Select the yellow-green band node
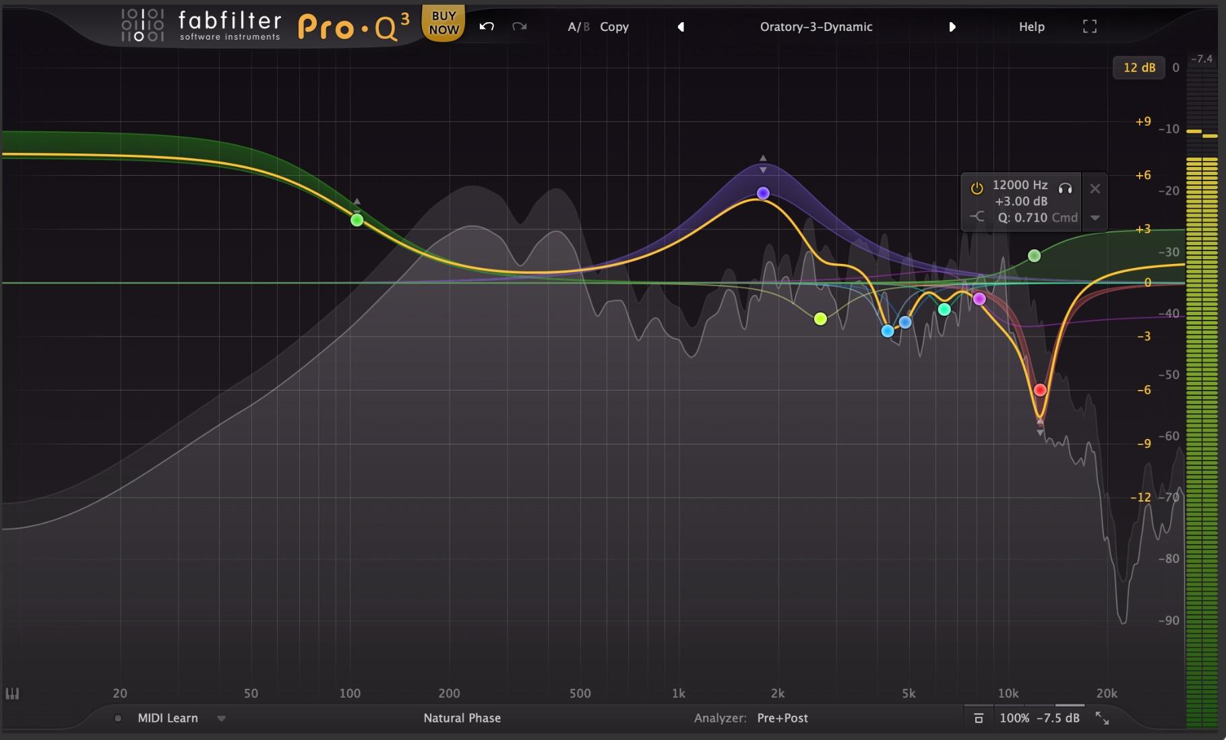The image size is (1226, 740). coord(820,319)
